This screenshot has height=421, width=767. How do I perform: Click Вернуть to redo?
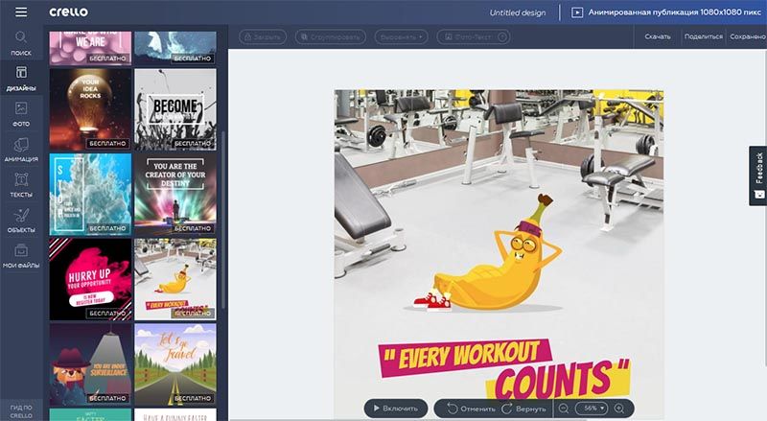tap(523, 409)
